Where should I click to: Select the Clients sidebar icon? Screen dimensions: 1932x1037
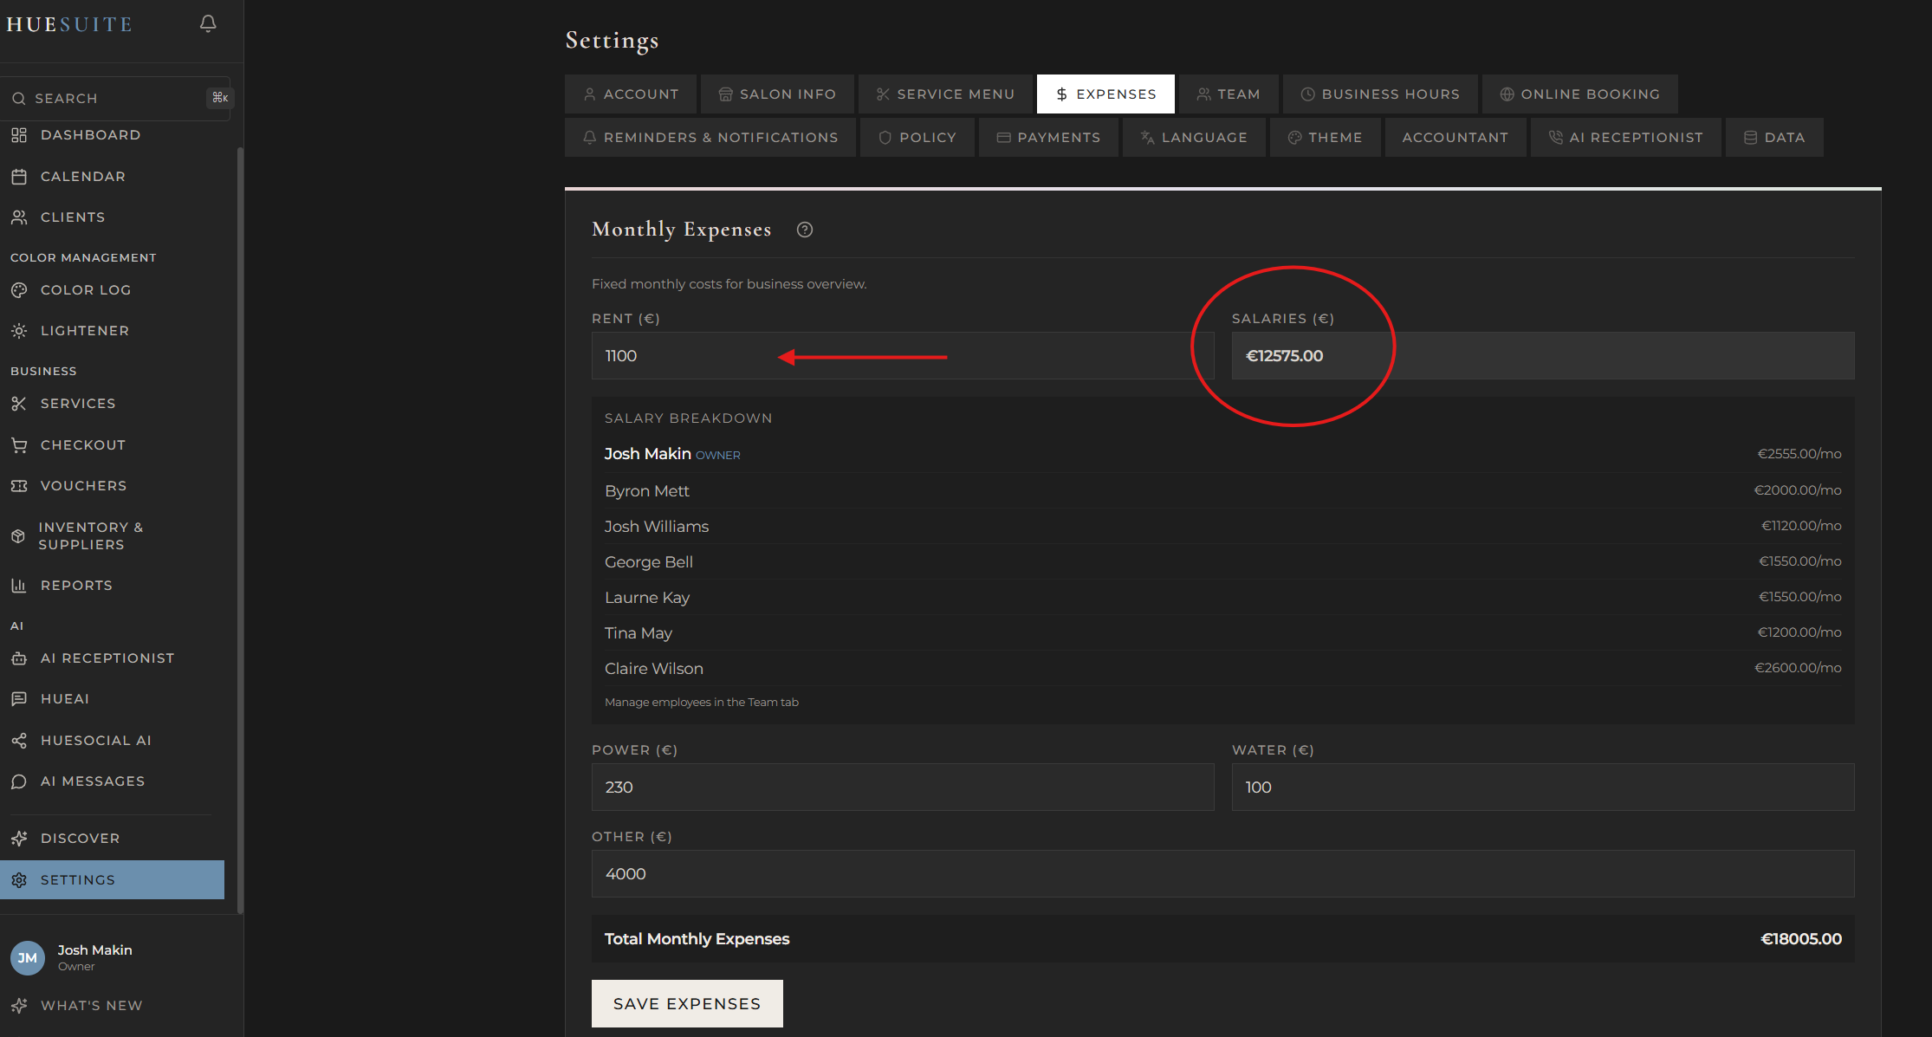[20, 217]
